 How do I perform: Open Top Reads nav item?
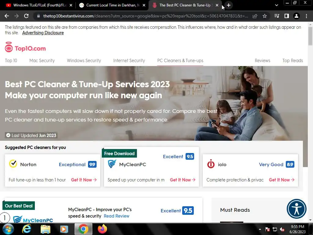pos(293,61)
